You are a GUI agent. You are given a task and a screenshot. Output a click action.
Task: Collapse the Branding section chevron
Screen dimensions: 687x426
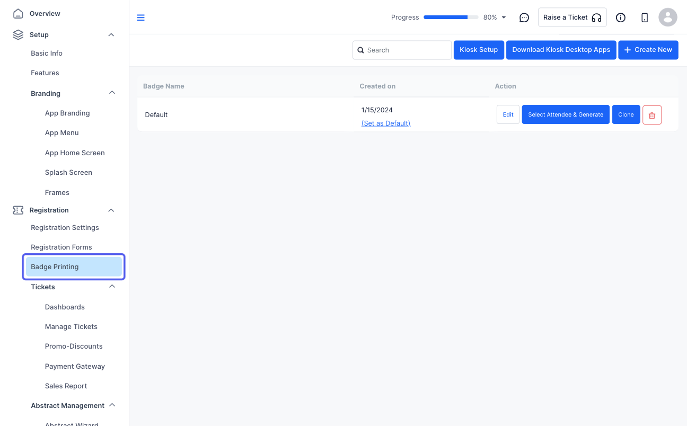[112, 93]
